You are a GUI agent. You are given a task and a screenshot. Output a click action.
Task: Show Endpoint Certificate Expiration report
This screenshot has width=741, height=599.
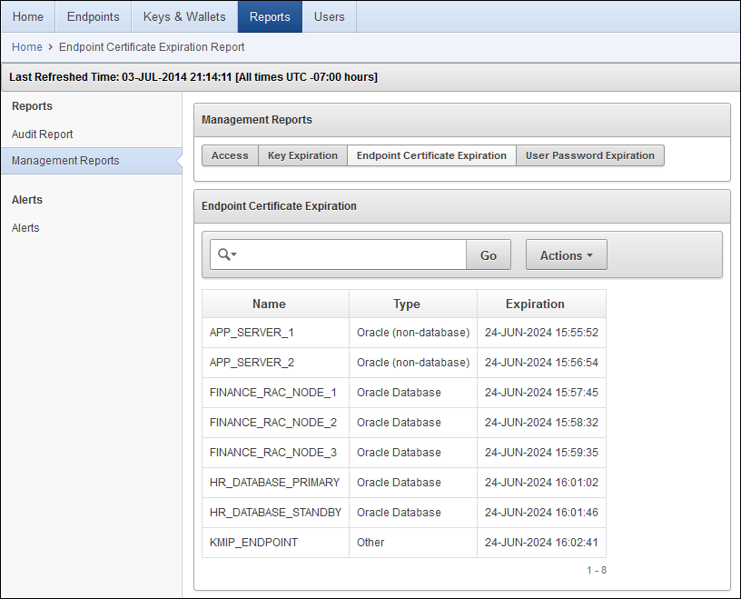point(431,155)
